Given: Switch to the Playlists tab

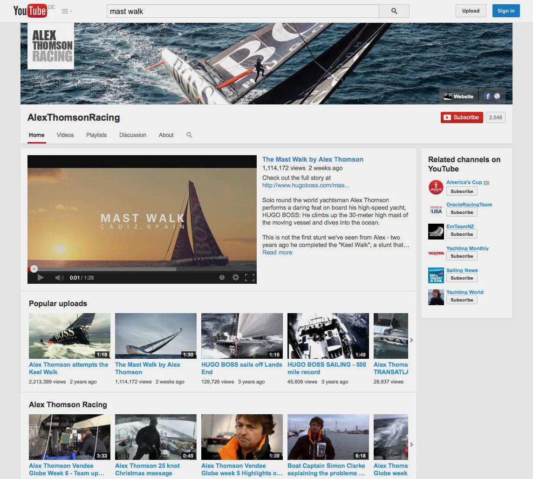Looking at the screenshot, I should [x=96, y=135].
